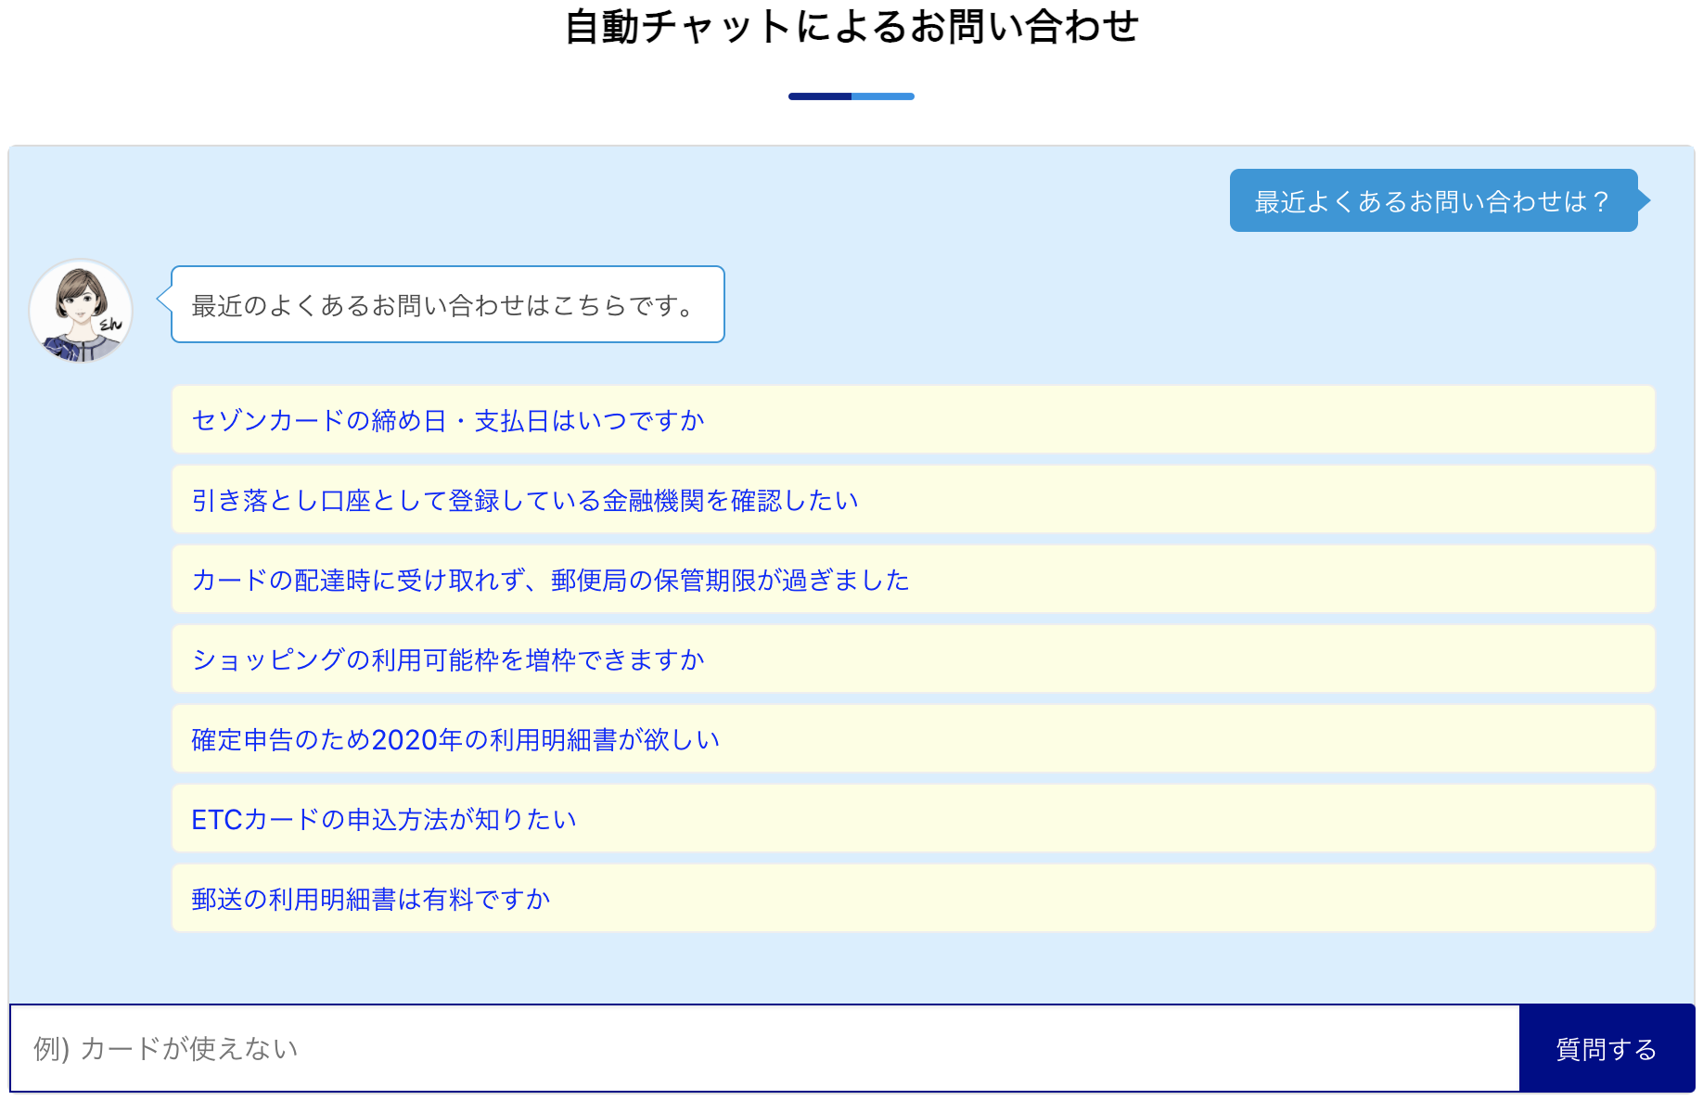This screenshot has width=1703, height=1113.
Task: Click the question input field
Action: pyautogui.click(x=649, y=1048)
